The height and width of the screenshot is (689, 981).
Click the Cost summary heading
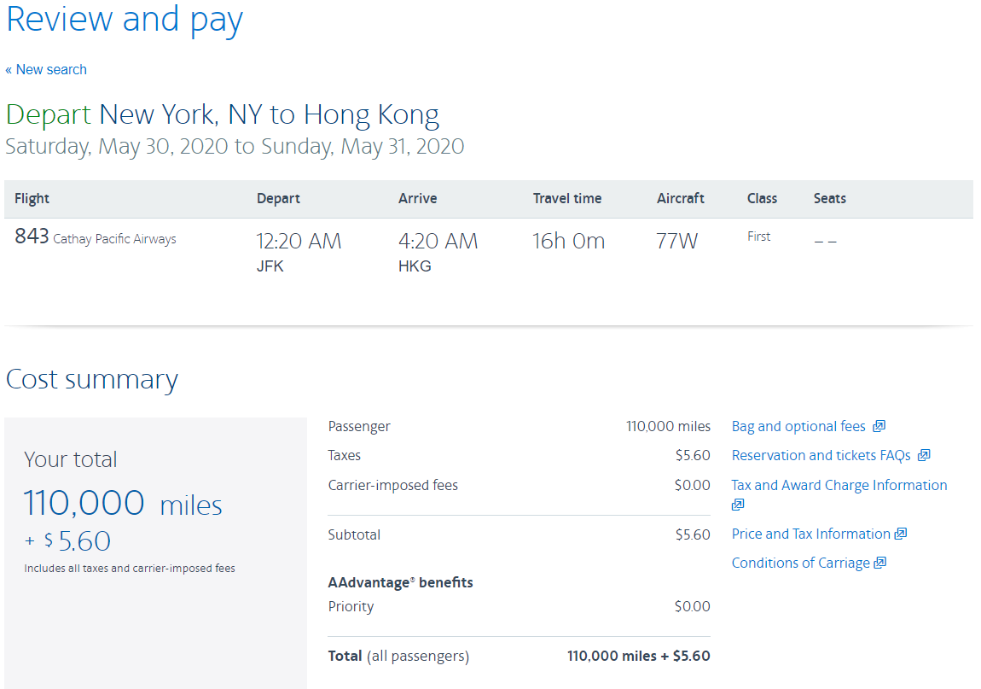pyautogui.click(x=92, y=380)
